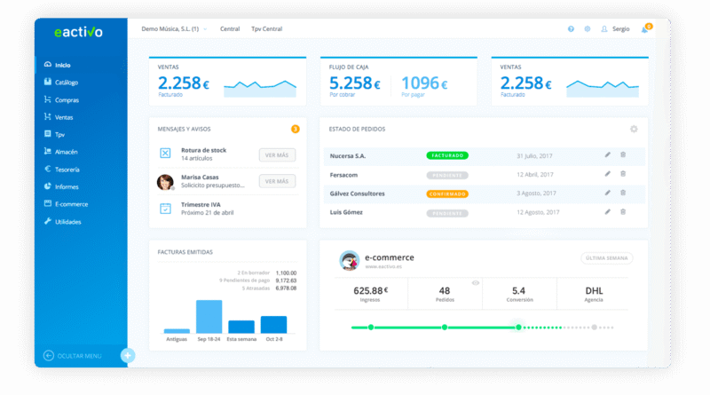Click Ver Más next to Marisa Casas
This screenshot has width=710, height=395.
coord(277,181)
